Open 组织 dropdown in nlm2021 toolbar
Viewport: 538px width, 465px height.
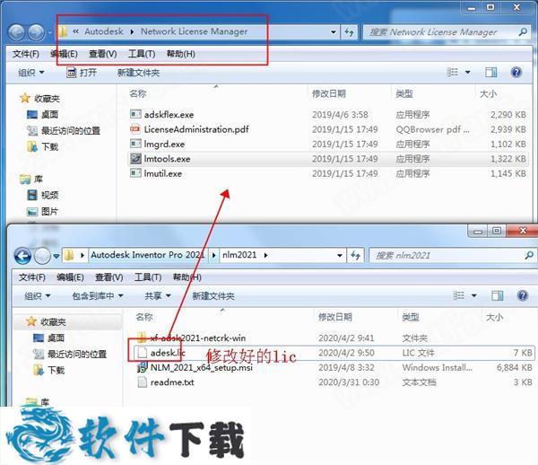37,295
